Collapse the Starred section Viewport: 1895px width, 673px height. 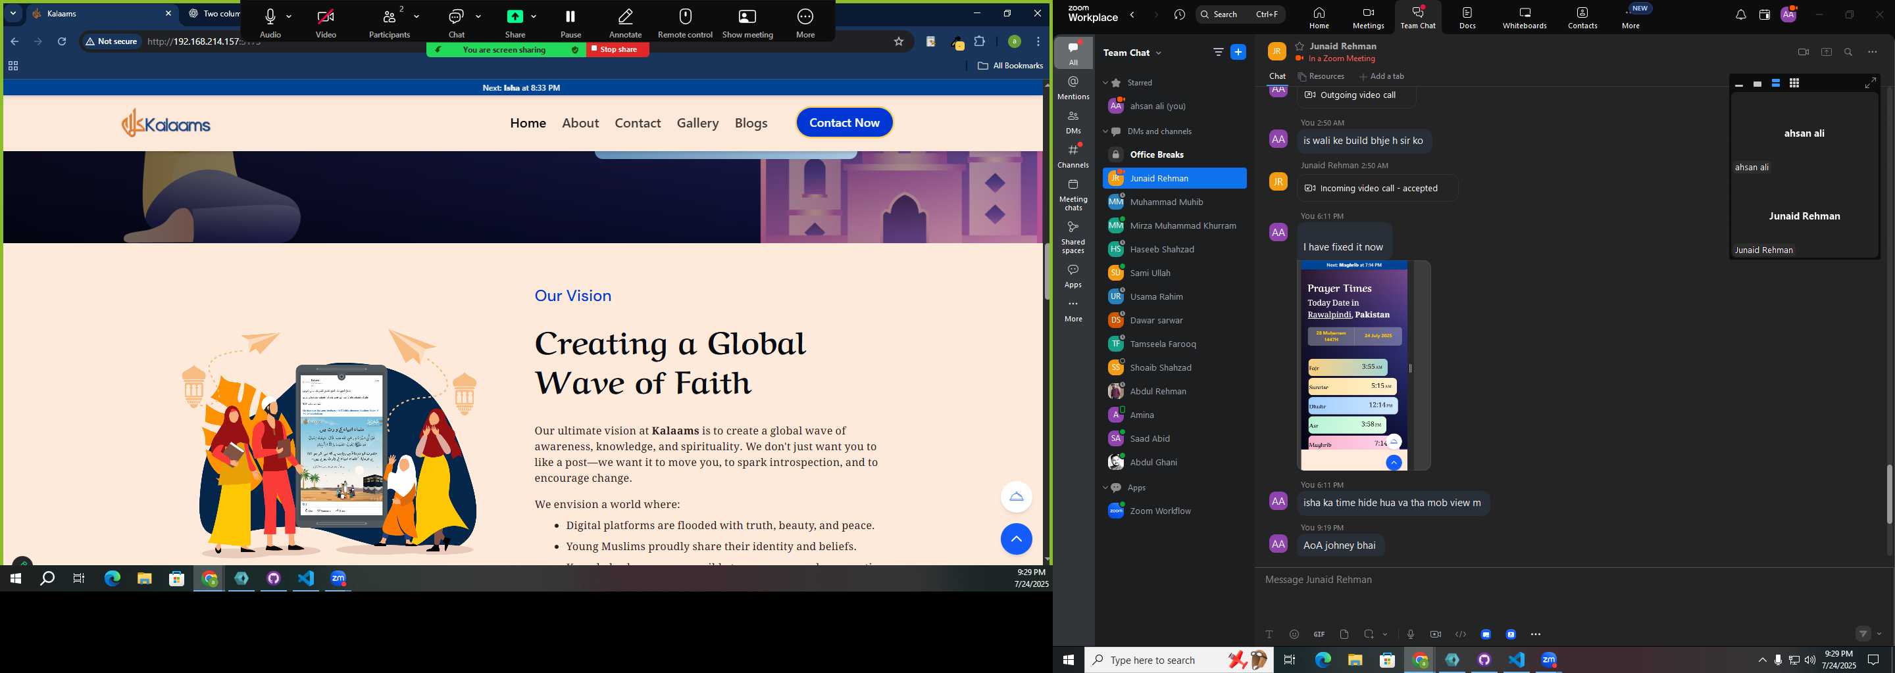click(x=1105, y=83)
